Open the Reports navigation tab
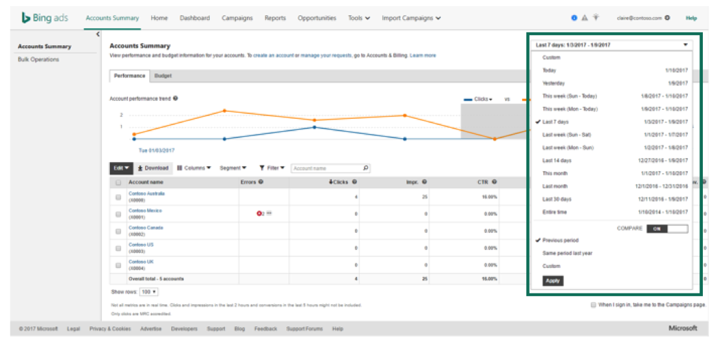Viewport: 727px width, 349px height. [x=275, y=18]
